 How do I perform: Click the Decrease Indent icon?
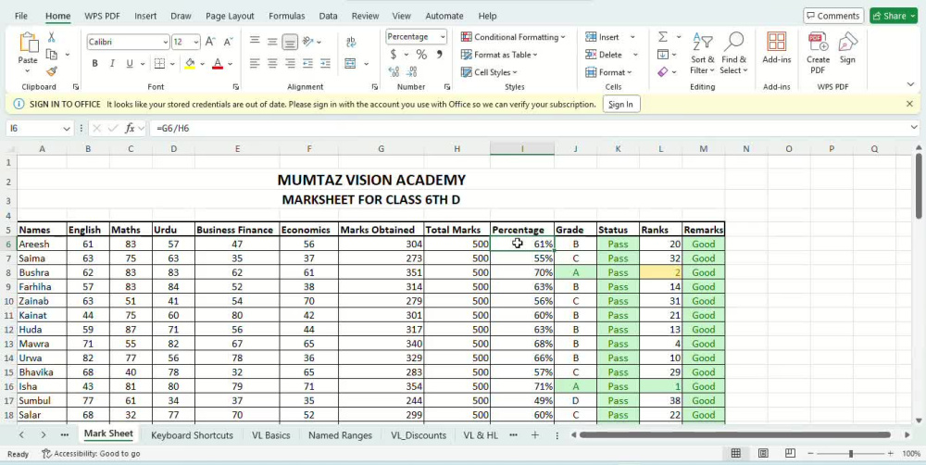[x=307, y=63]
